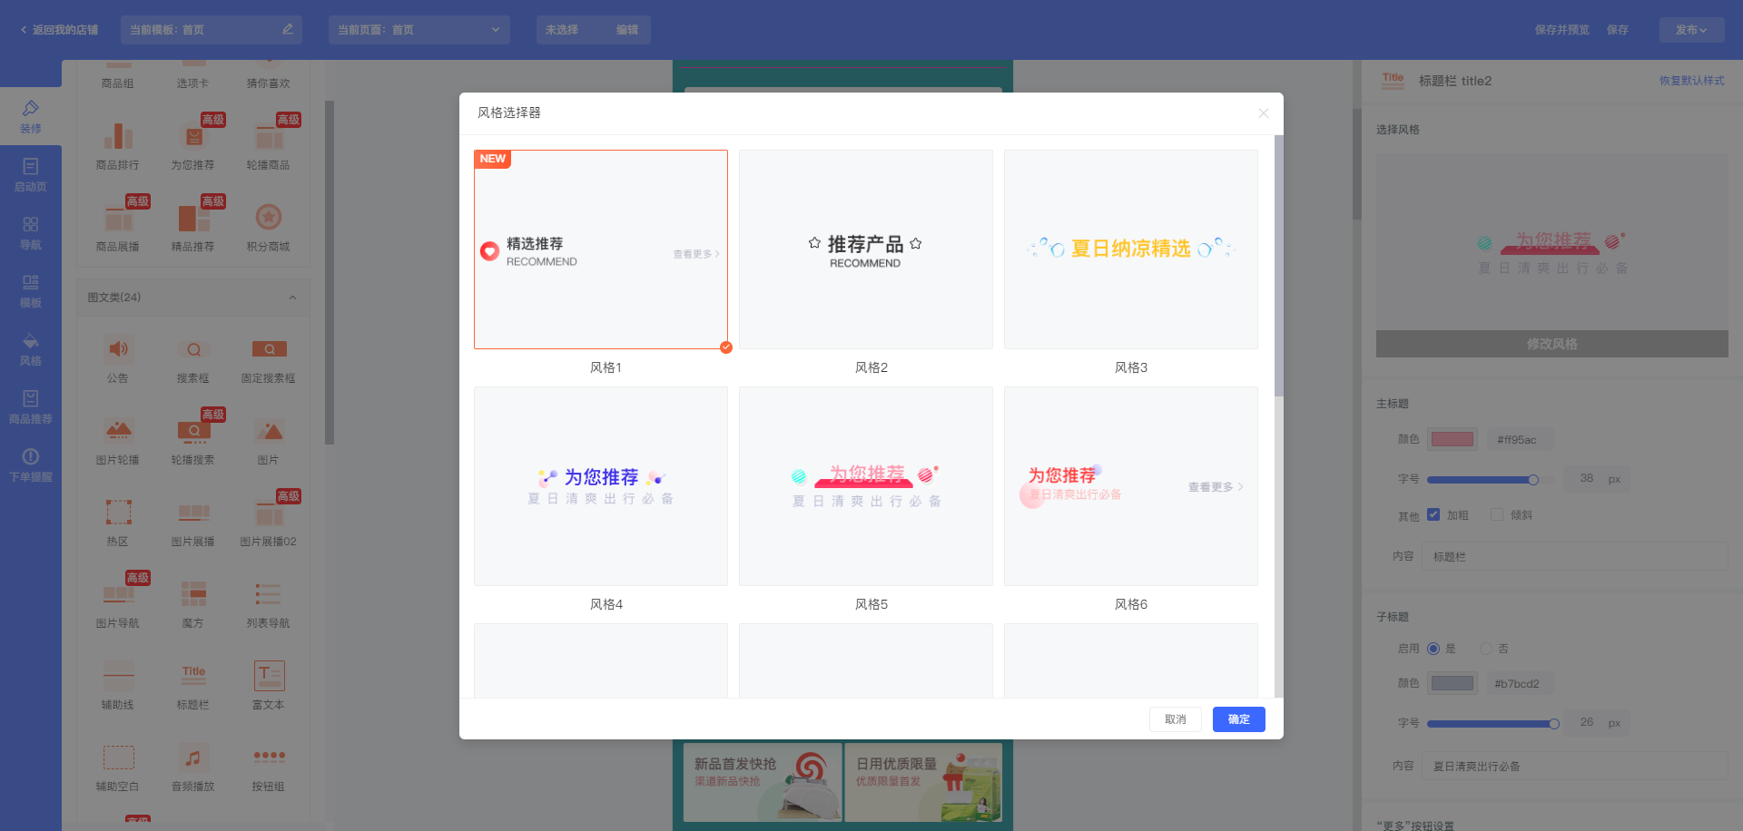This screenshot has height=831, width=1743.
Task: Select the 搜索框 search box component
Action: click(193, 350)
